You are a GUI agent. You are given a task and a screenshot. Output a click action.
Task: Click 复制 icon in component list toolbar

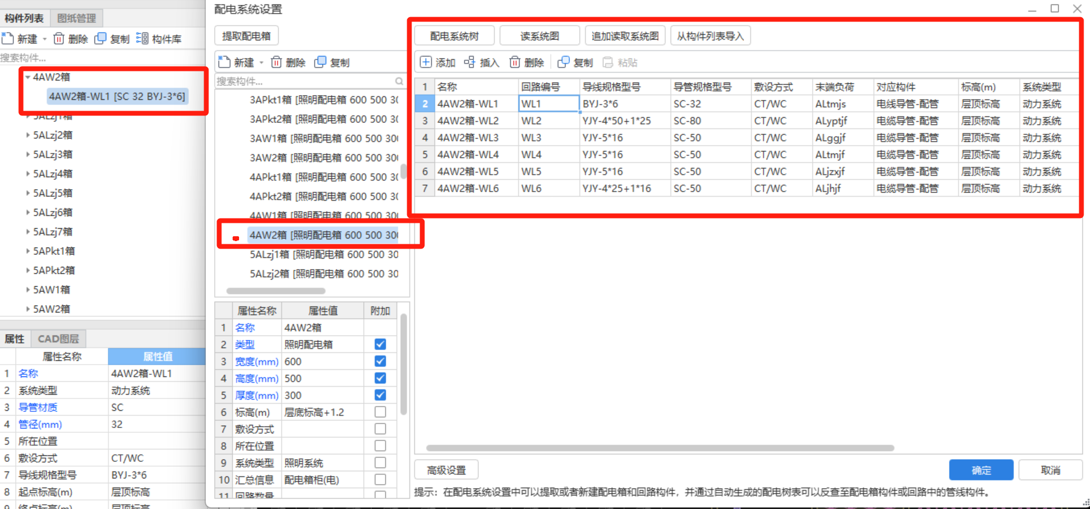100,39
